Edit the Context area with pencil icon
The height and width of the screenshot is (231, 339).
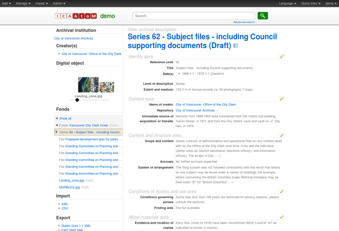pos(282,99)
